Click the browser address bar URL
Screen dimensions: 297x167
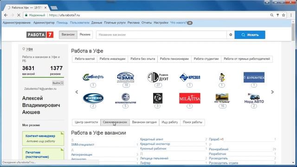(65, 15)
